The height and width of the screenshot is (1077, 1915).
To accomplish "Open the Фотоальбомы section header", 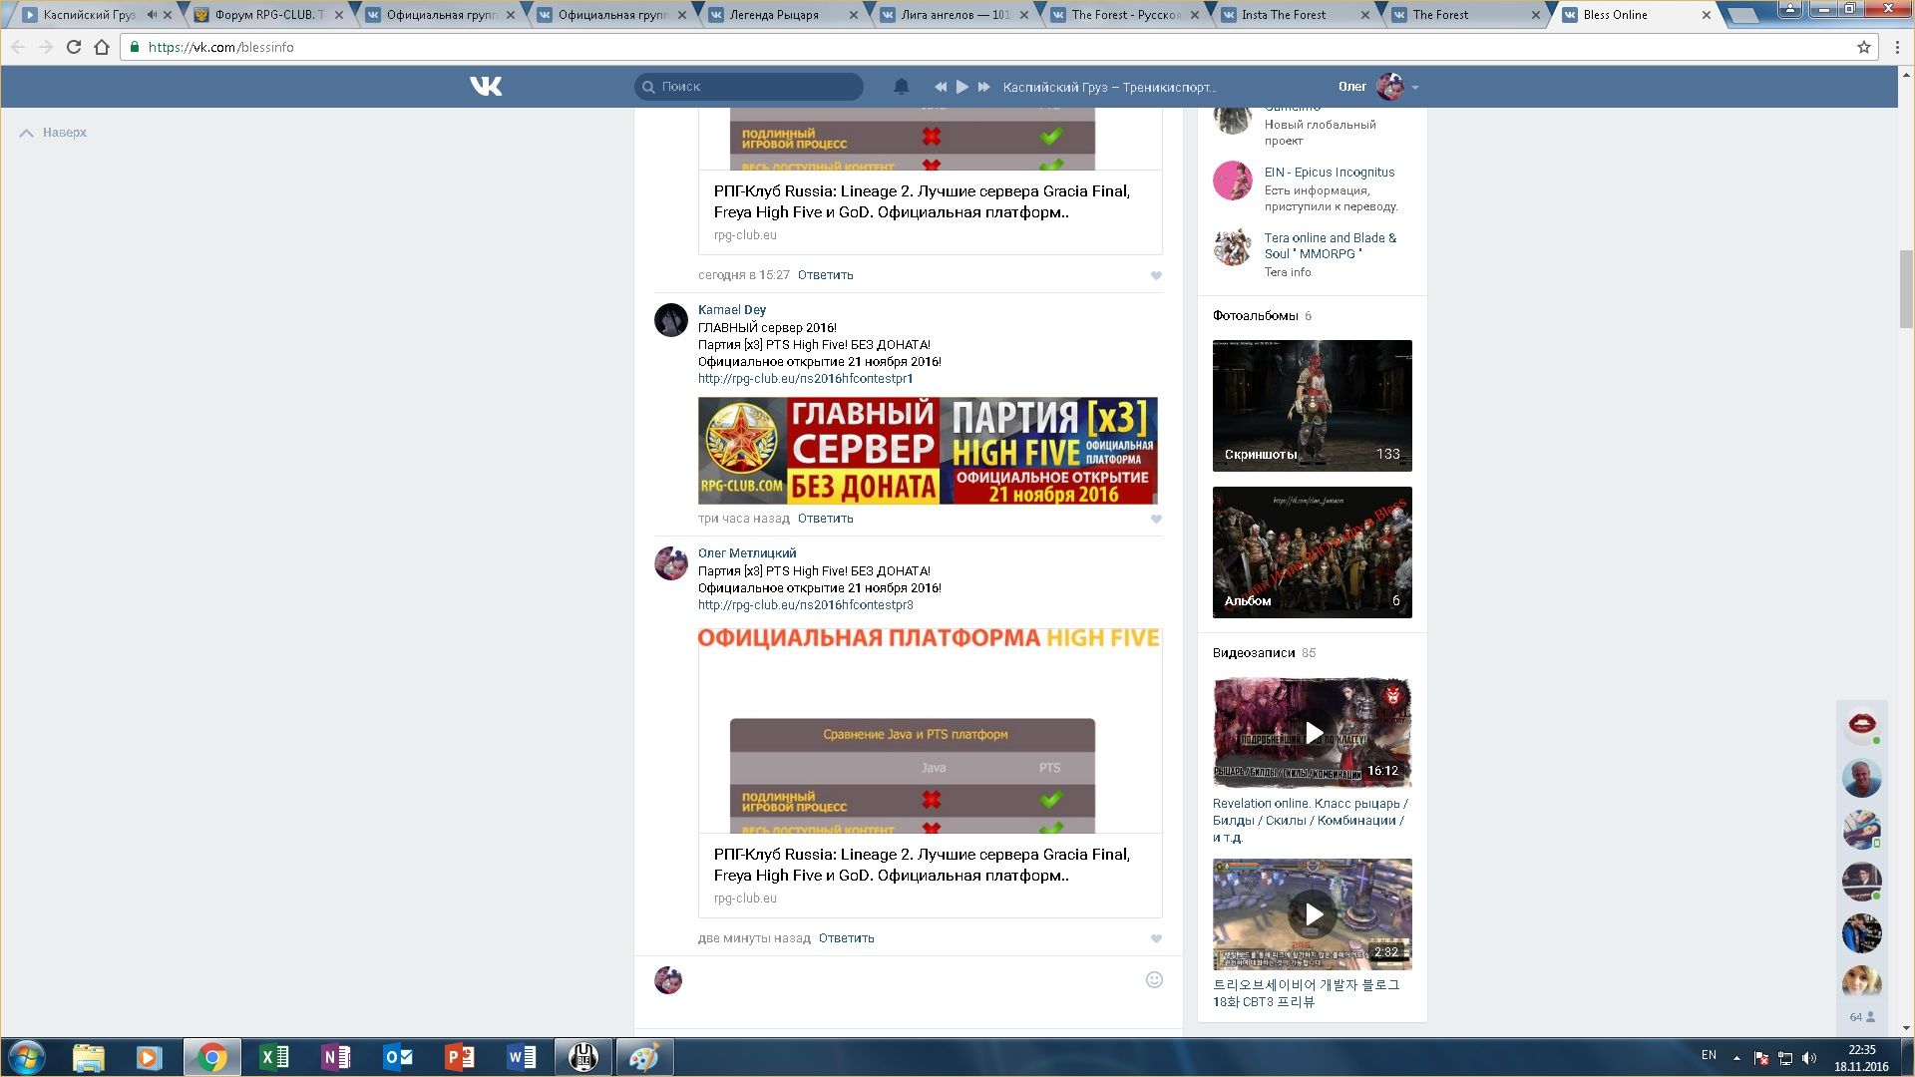I will 1256,316.
